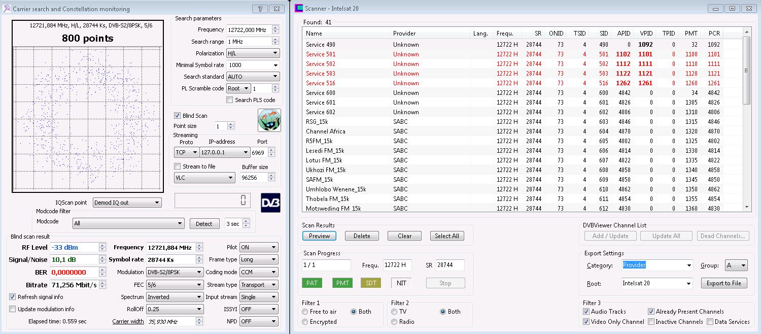Click the Carrier search window title icon

tap(7, 9)
